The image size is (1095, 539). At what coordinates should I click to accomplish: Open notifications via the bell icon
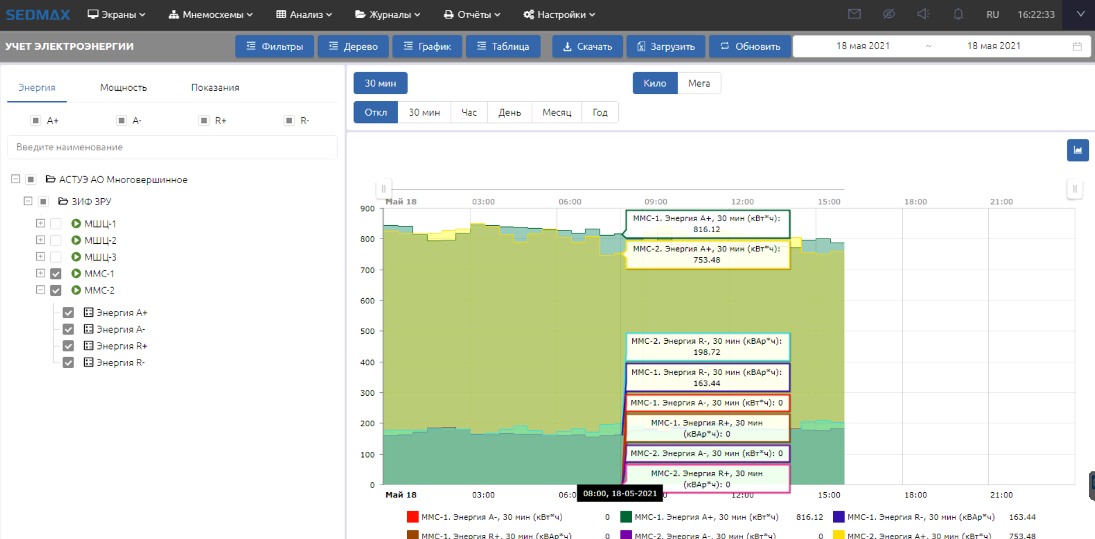(x=958, y=14)
